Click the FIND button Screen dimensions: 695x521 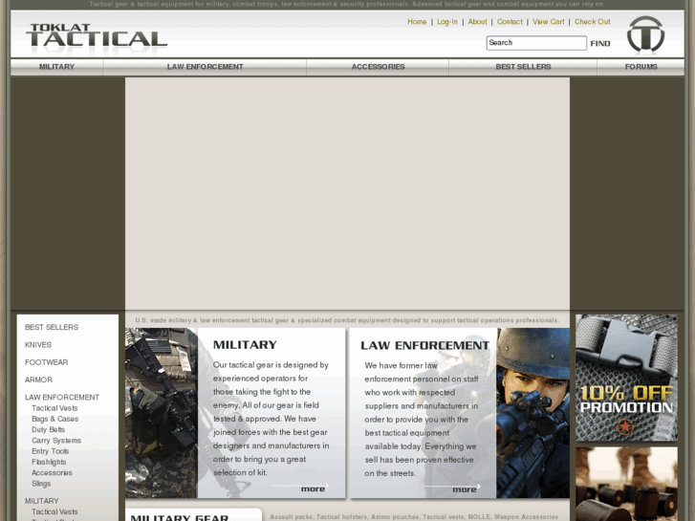[600, 43]
